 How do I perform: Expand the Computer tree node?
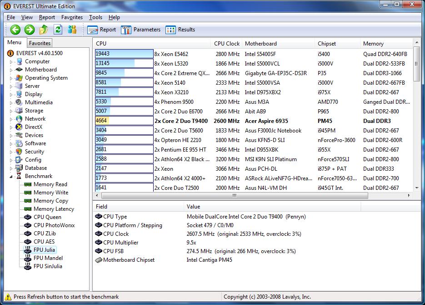(x=11, y=62)
